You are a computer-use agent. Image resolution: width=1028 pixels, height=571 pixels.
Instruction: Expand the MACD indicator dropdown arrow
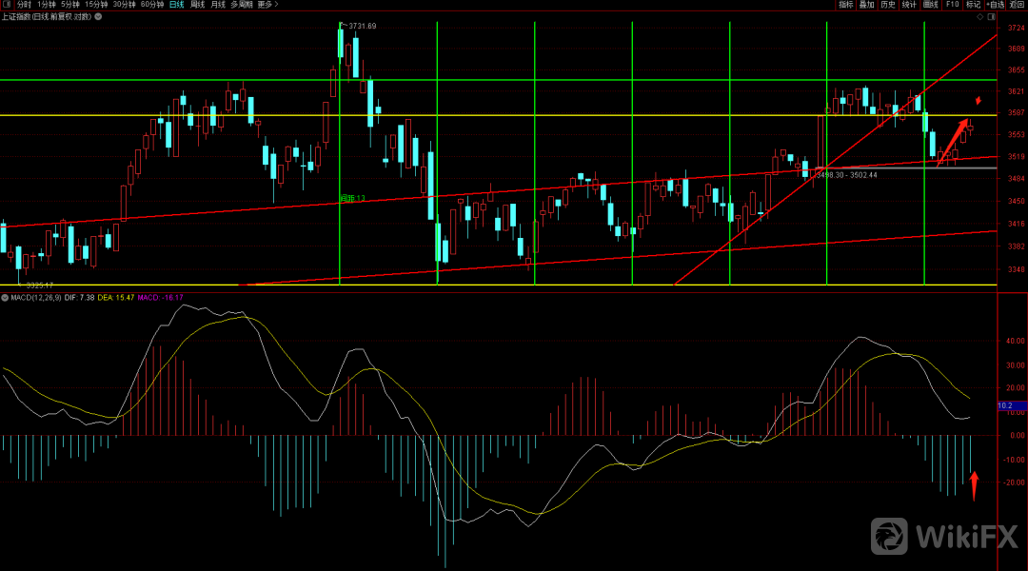point(5,298)
